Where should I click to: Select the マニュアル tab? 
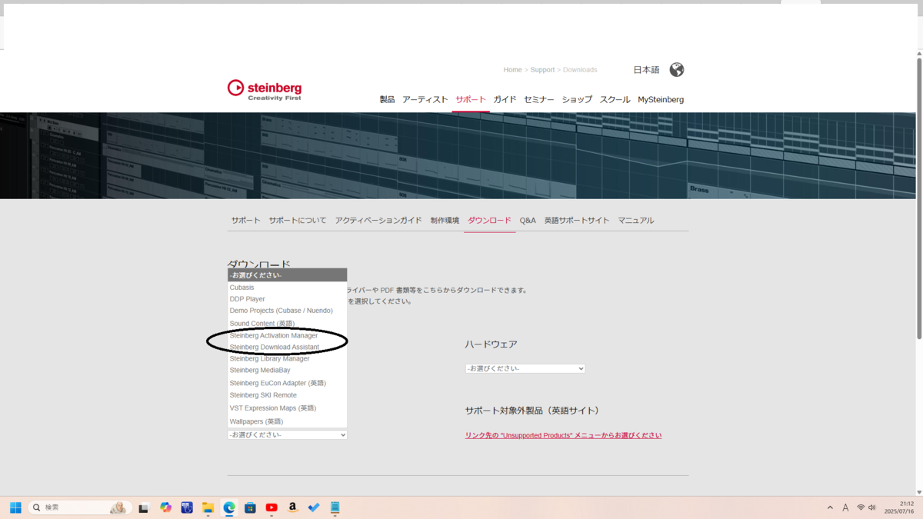pyautogui.click(x=636, y=221)
